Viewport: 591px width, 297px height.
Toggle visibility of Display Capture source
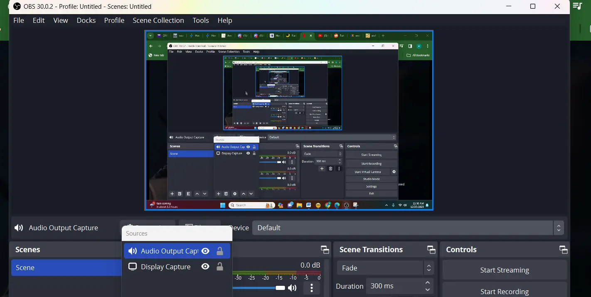coord(205,267)
